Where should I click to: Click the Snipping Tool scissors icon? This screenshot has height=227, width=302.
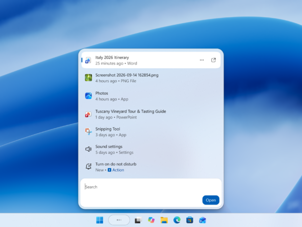point(89,132)
